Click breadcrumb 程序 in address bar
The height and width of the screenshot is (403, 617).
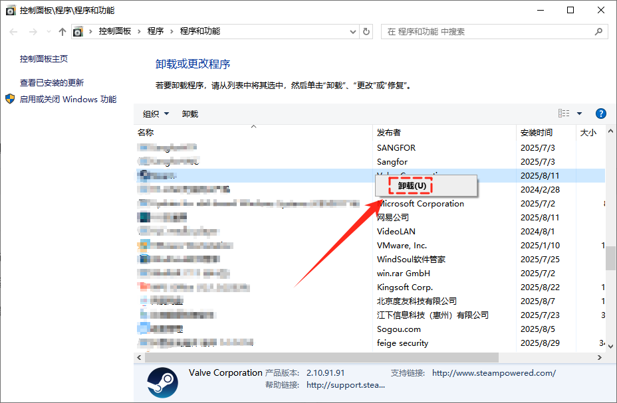pyautogui.click(x=156, y=31)
